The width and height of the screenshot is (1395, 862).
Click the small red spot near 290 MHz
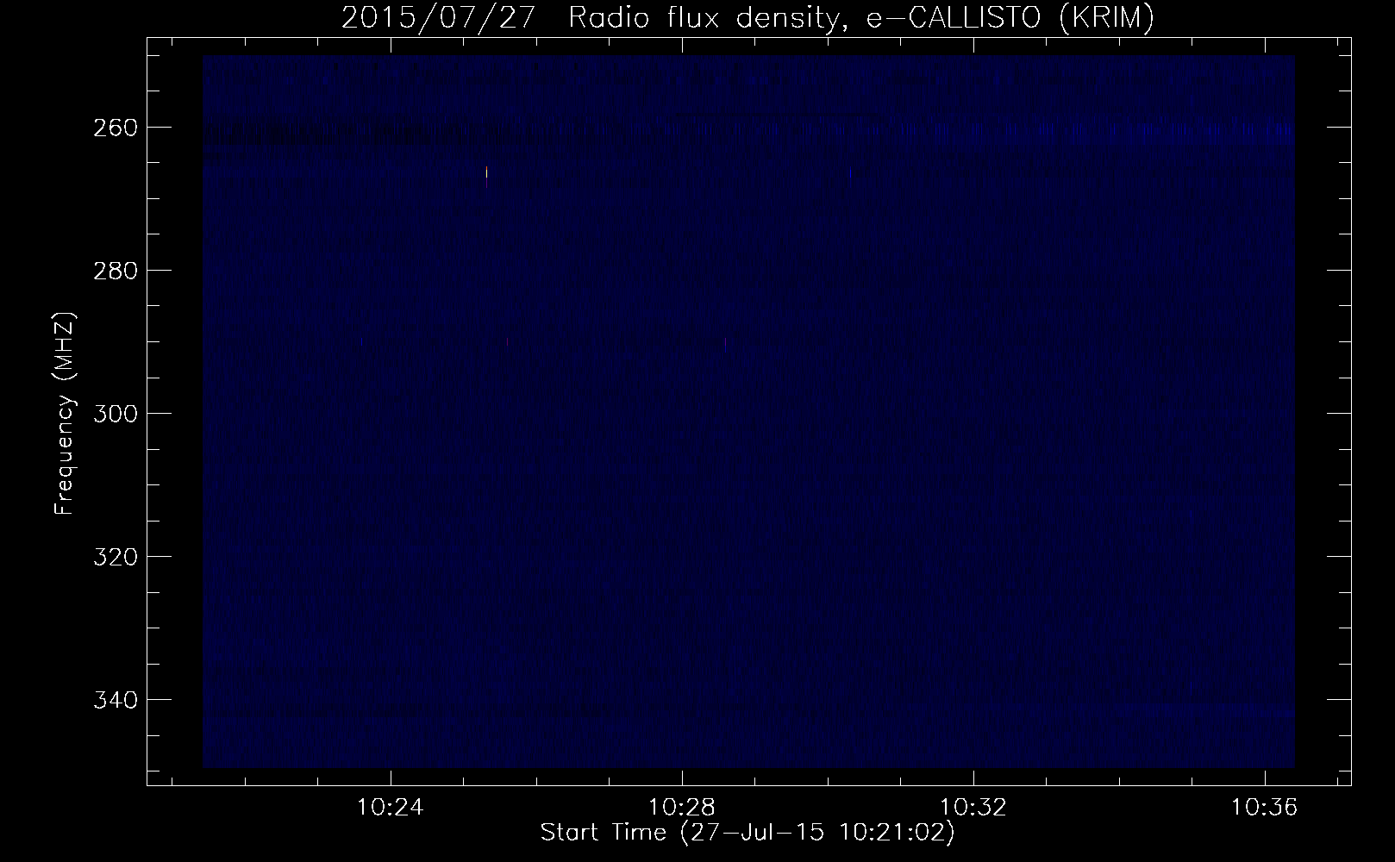pyautogui.click(x=508, y=342)
